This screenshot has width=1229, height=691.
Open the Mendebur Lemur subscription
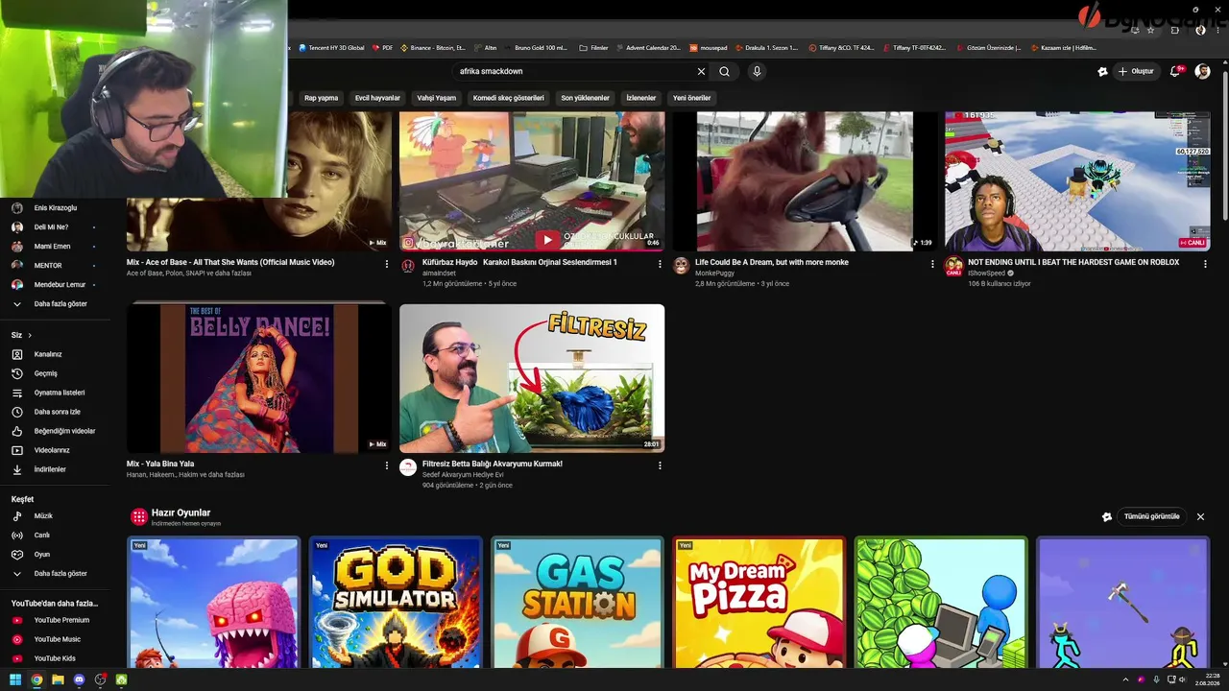pos(54,285)
